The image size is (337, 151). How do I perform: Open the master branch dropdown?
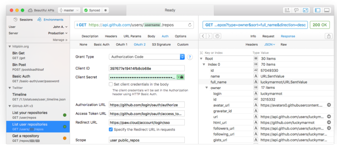tap(69, 10)
